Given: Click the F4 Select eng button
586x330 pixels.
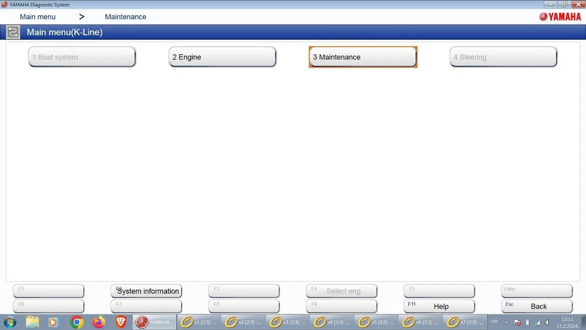Looking at the screenshot, I should 342,291.
